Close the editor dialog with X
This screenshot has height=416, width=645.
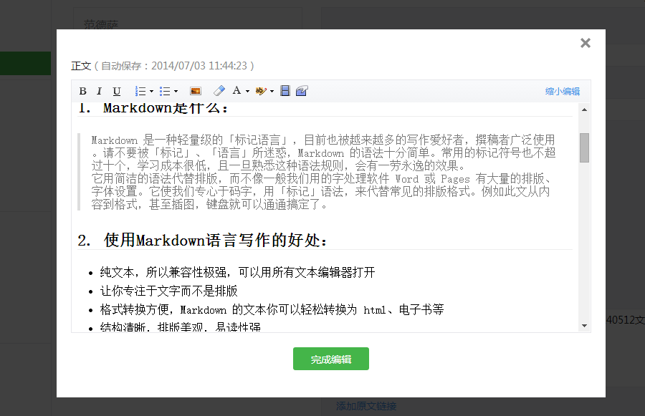[x=586, y=43]
